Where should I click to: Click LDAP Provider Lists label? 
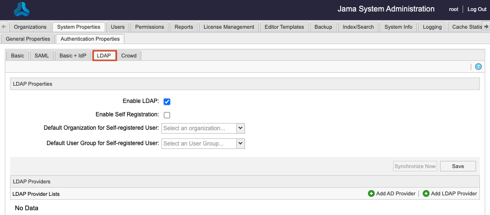click(x=36, y=194)
